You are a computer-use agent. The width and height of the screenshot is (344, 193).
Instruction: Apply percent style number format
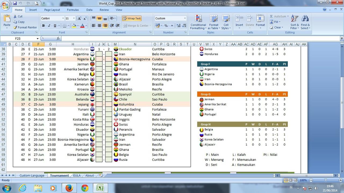tap(166, 26)
